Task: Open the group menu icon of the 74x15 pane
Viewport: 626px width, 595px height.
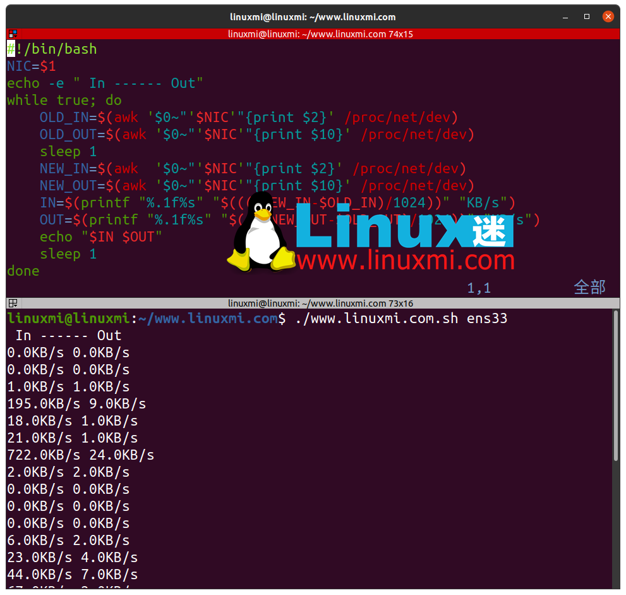Action: pos(13,34)
